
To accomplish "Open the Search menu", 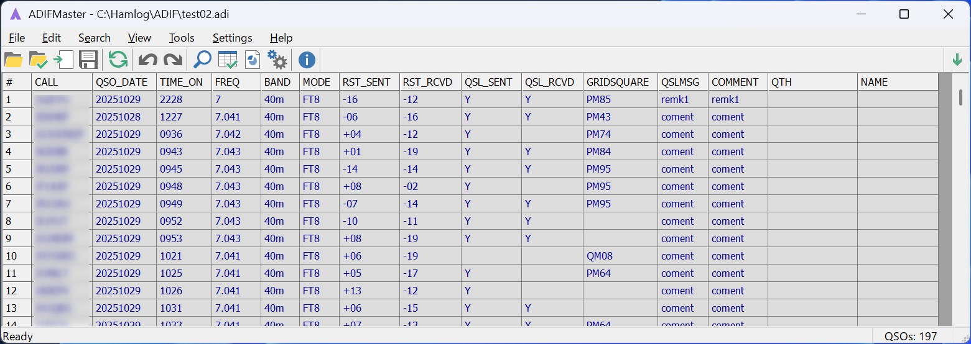I will click(x=95, y=38).
